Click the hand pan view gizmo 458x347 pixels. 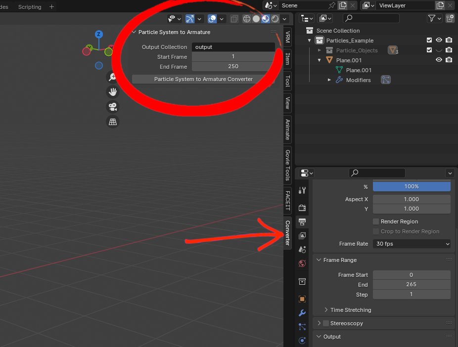point(113,91)
